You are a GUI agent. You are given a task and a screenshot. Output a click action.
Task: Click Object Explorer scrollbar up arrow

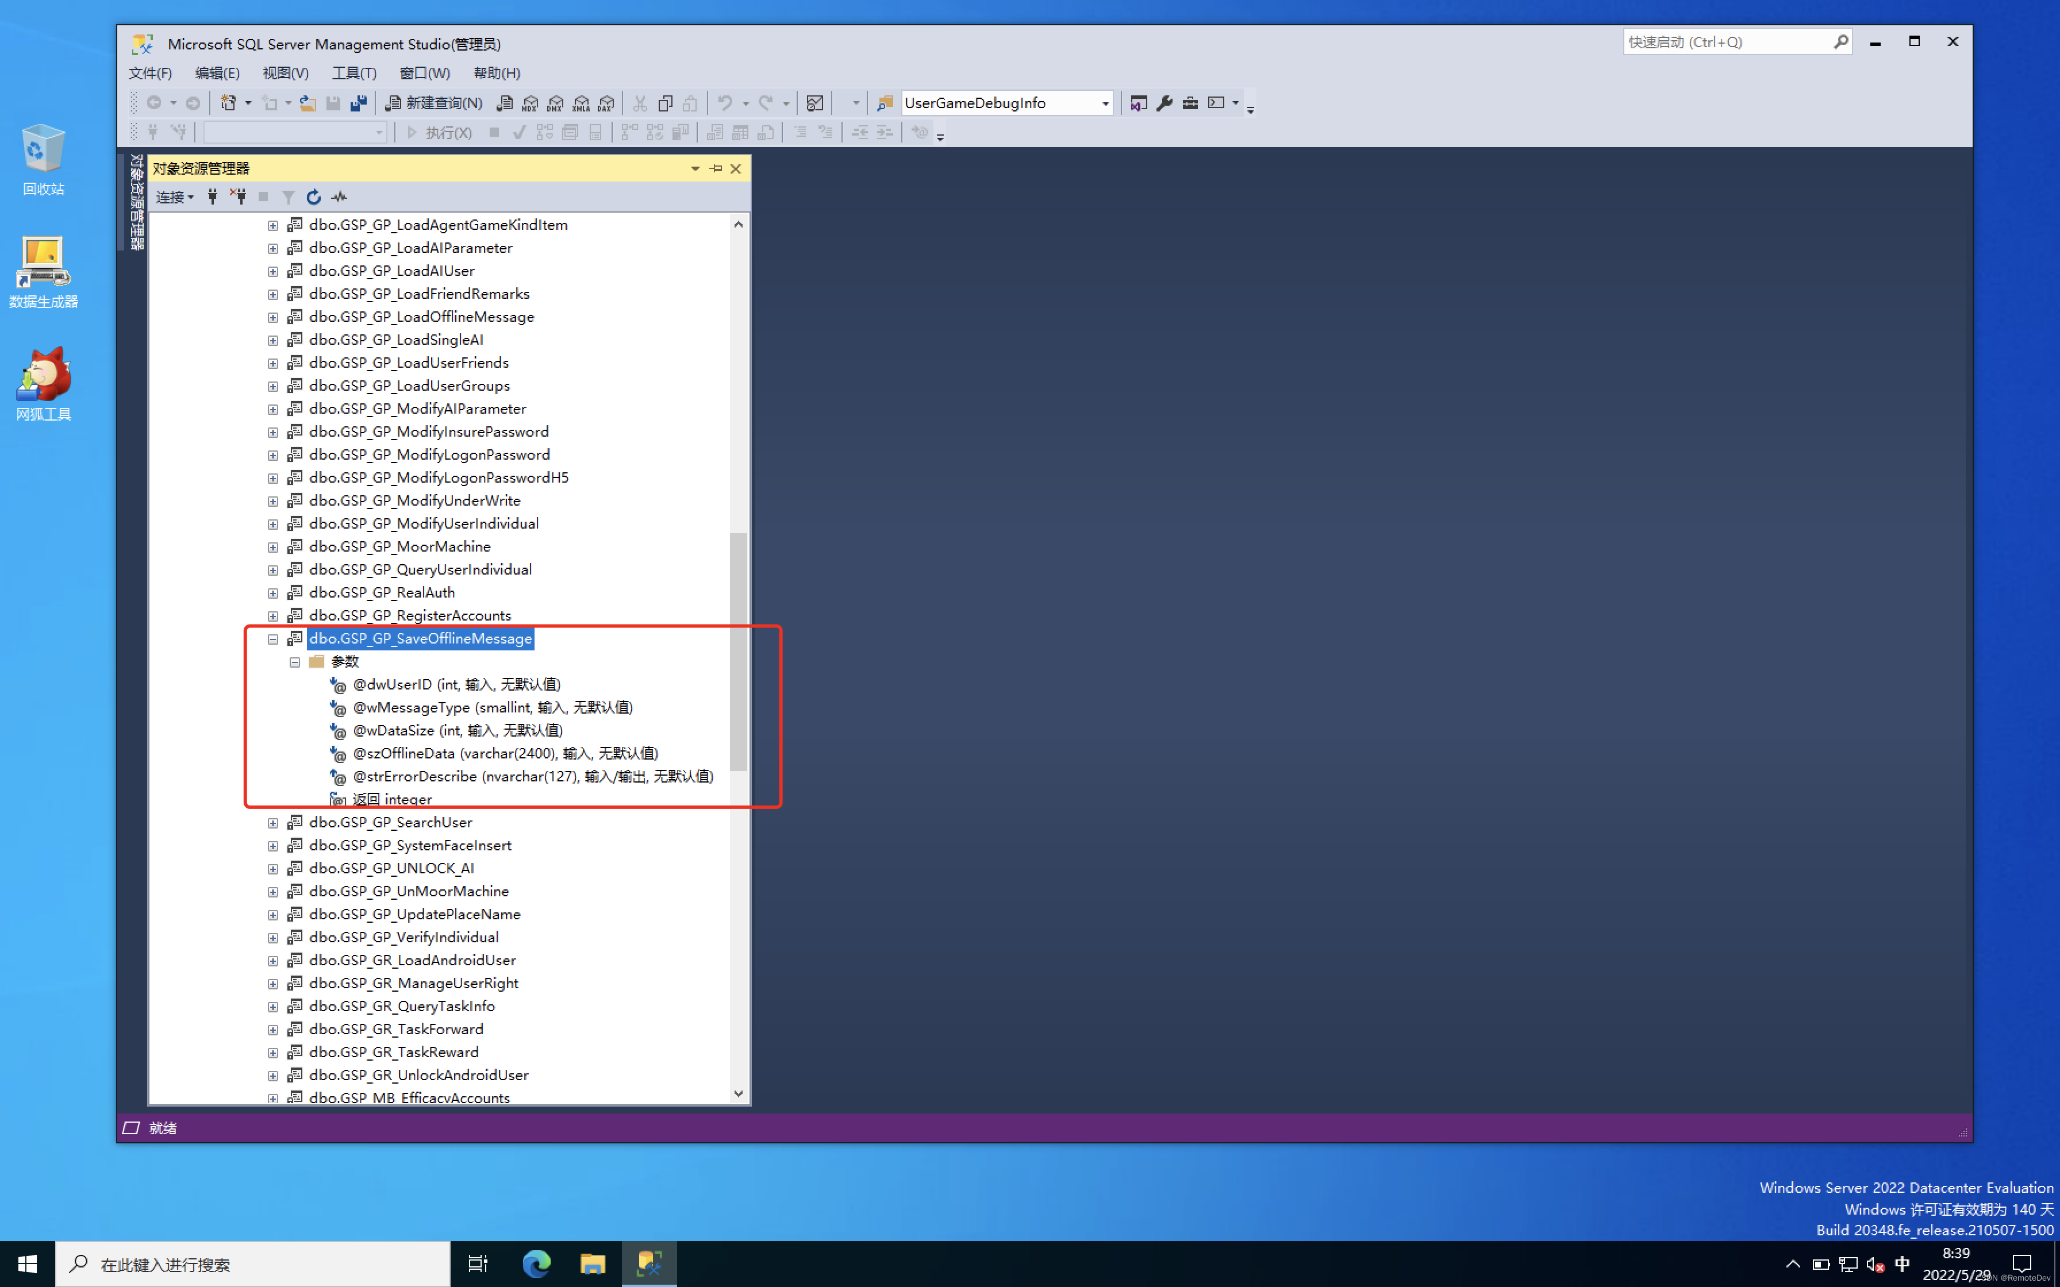[738, 224]
